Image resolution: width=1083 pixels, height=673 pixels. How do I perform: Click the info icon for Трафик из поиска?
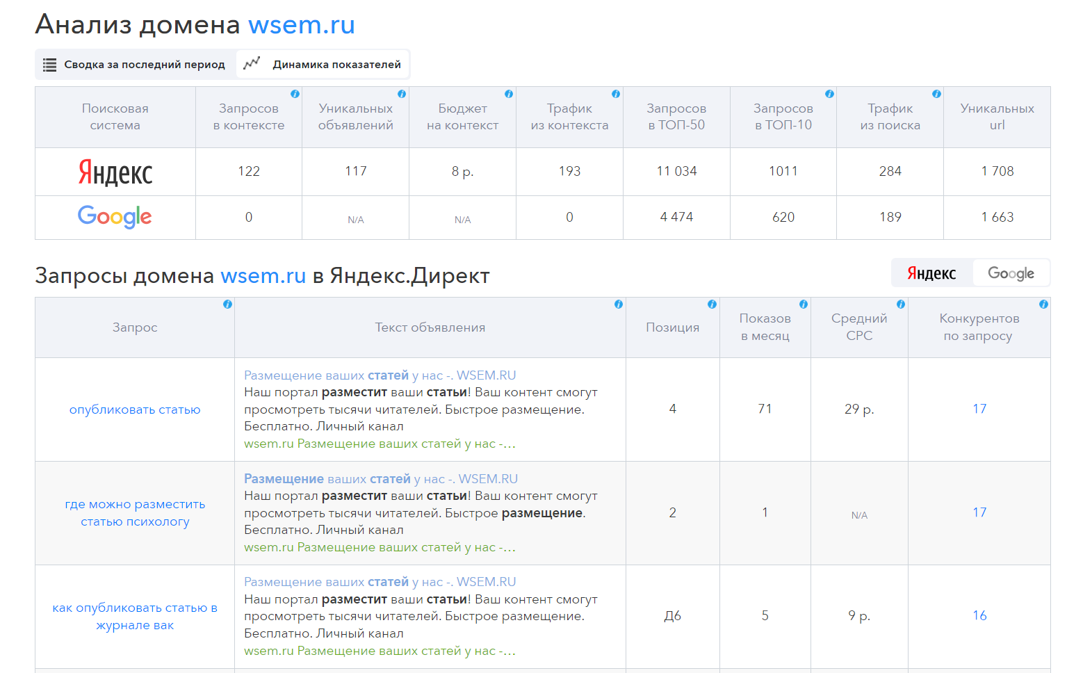[936, 94]
